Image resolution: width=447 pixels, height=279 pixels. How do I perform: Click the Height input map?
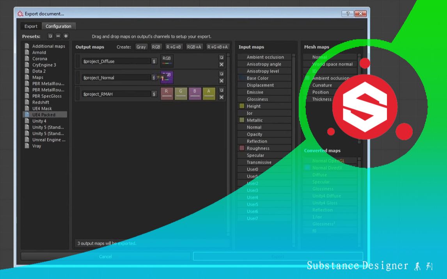pos(264,106)
